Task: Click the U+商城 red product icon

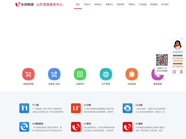Action: coord(128,127)
